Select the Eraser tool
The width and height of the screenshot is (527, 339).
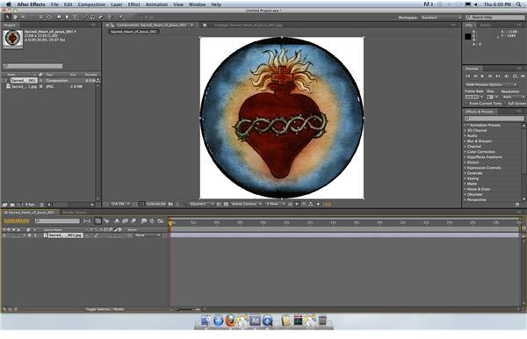pyautogui.click(x=100, y=18)
